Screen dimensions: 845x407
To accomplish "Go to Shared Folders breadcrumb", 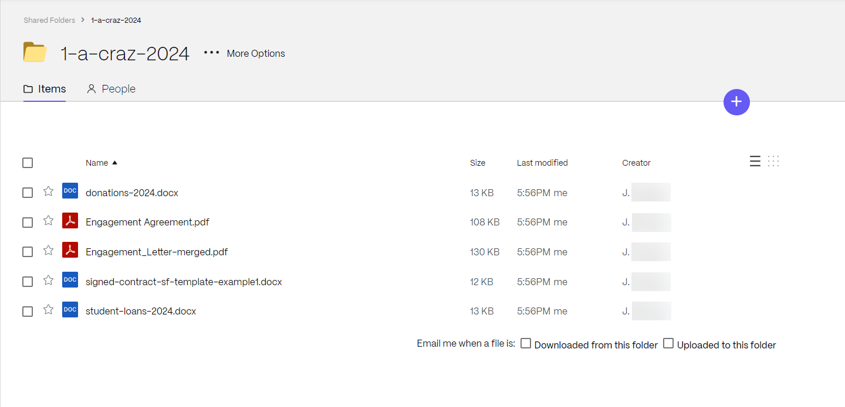I will [x=49, y=20].
